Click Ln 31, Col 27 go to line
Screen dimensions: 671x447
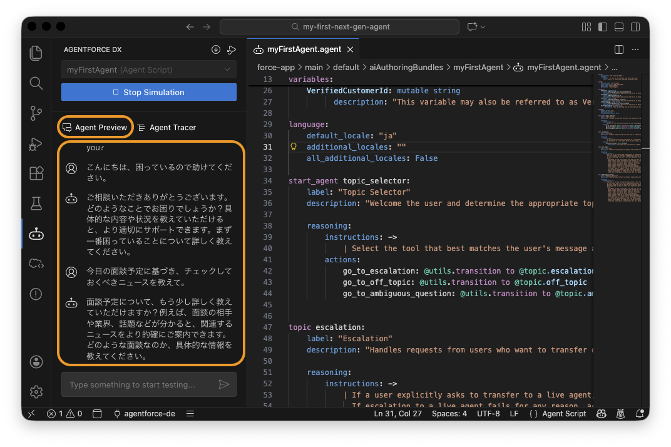[397, 414]
